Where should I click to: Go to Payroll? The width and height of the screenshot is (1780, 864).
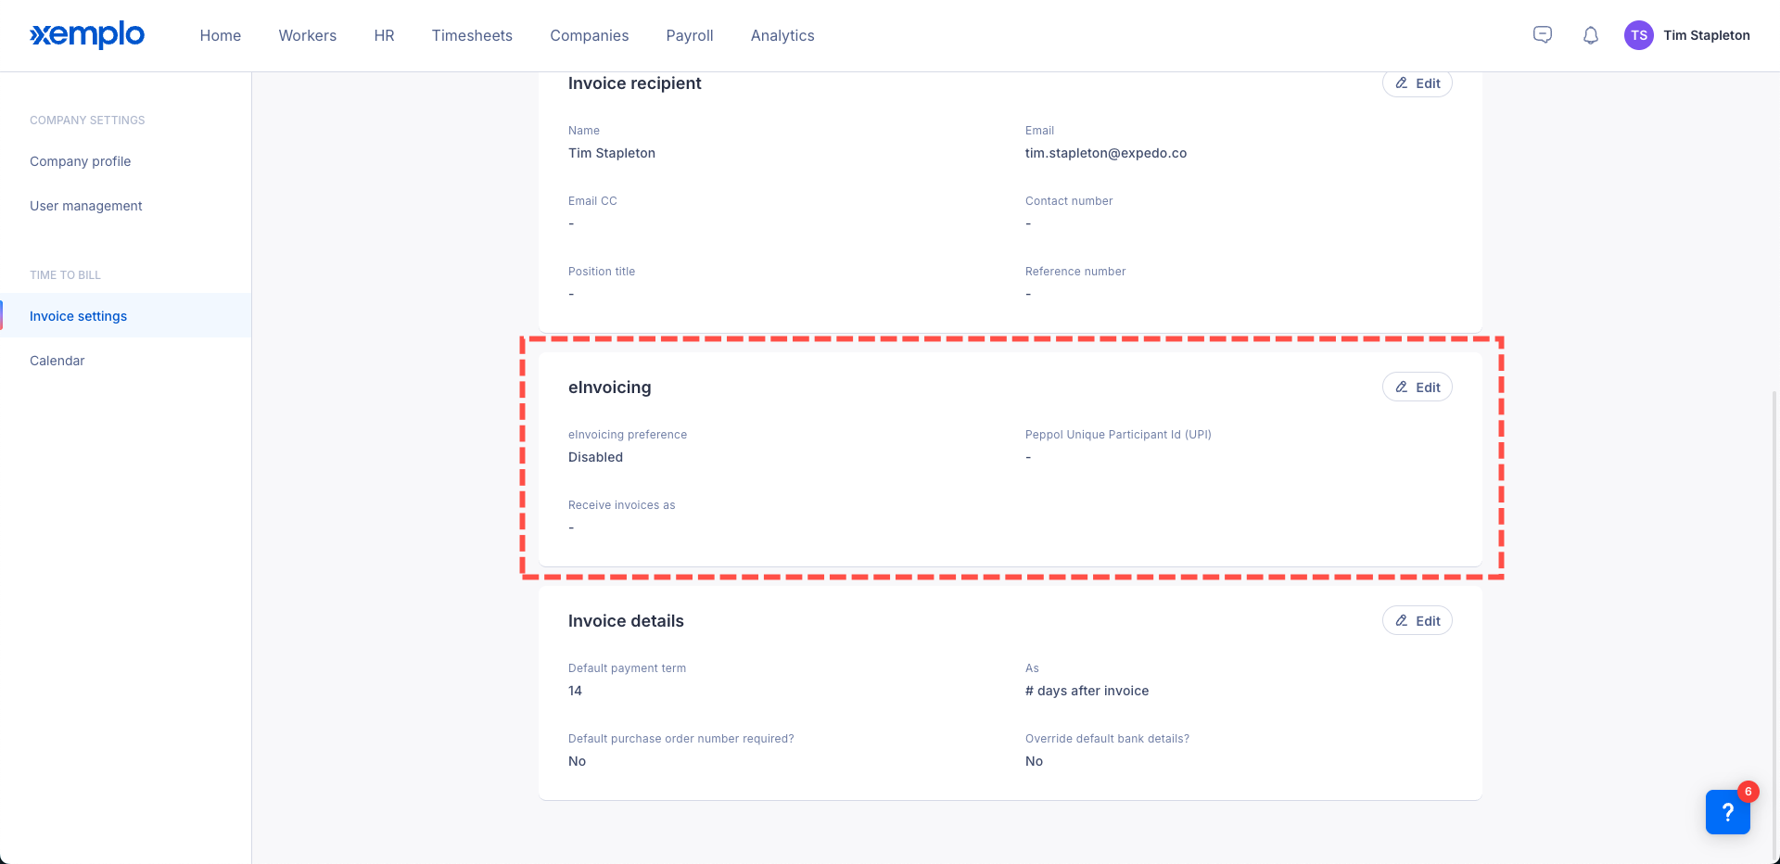pyautogui.click(x=690, y=35)
